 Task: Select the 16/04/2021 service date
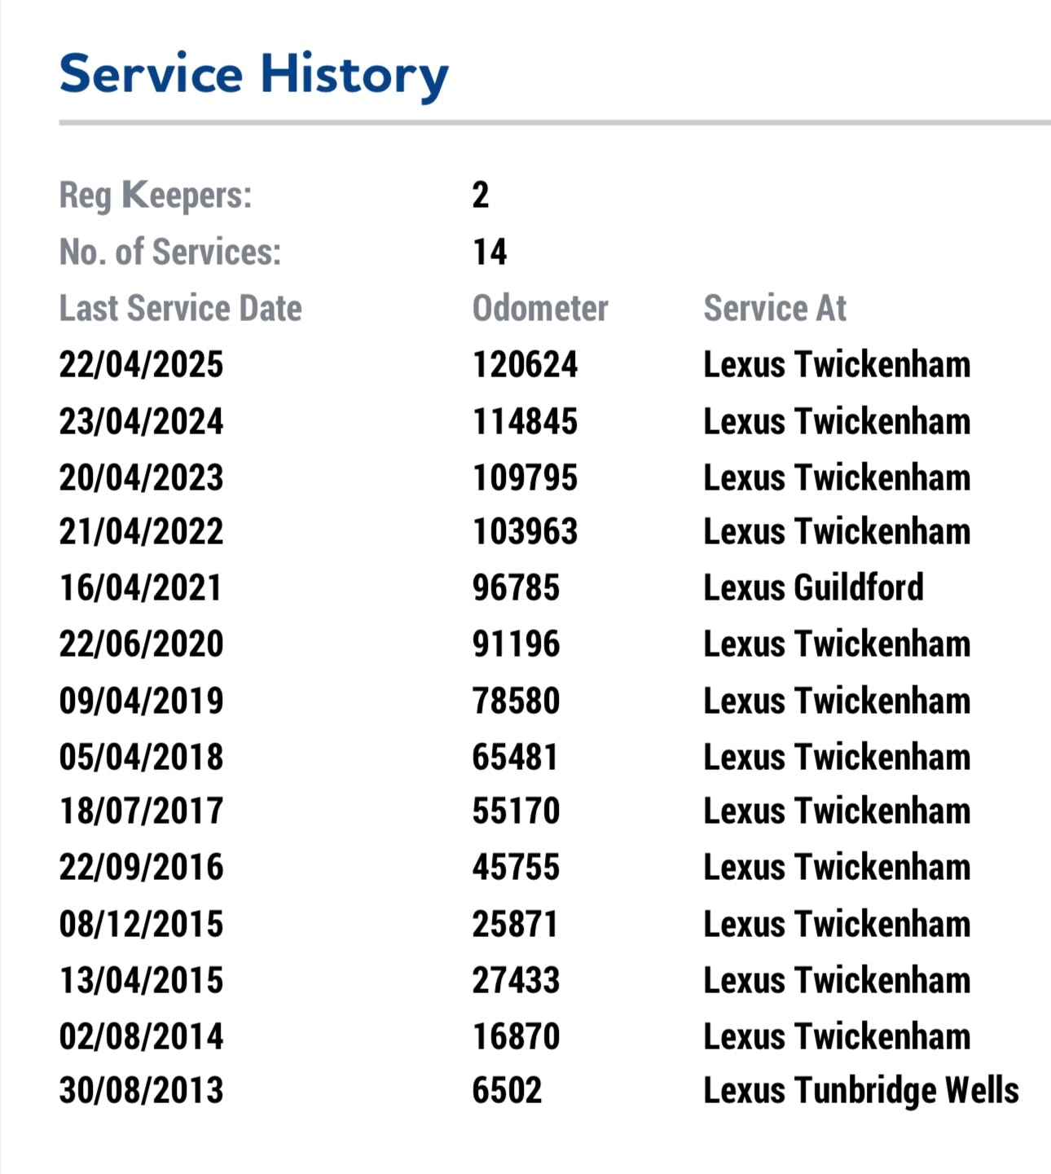(x=140, y=587)
